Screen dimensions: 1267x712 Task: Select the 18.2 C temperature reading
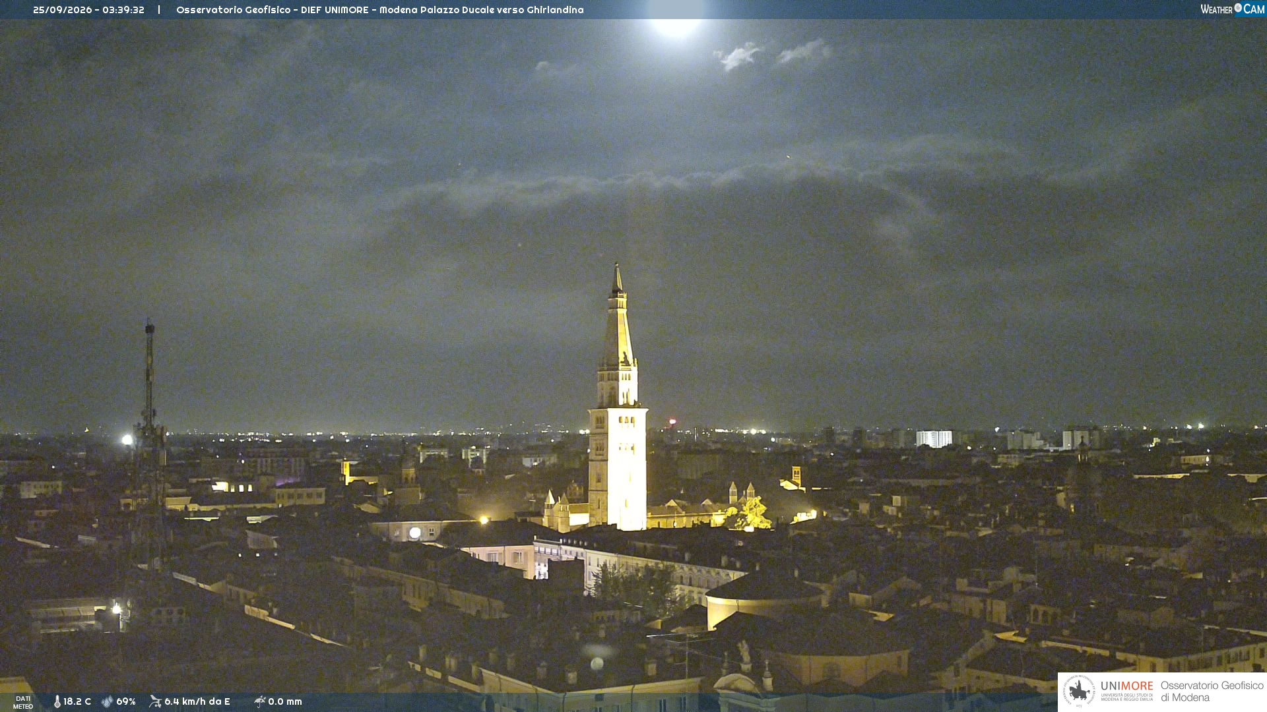click(x=77, y=701)
